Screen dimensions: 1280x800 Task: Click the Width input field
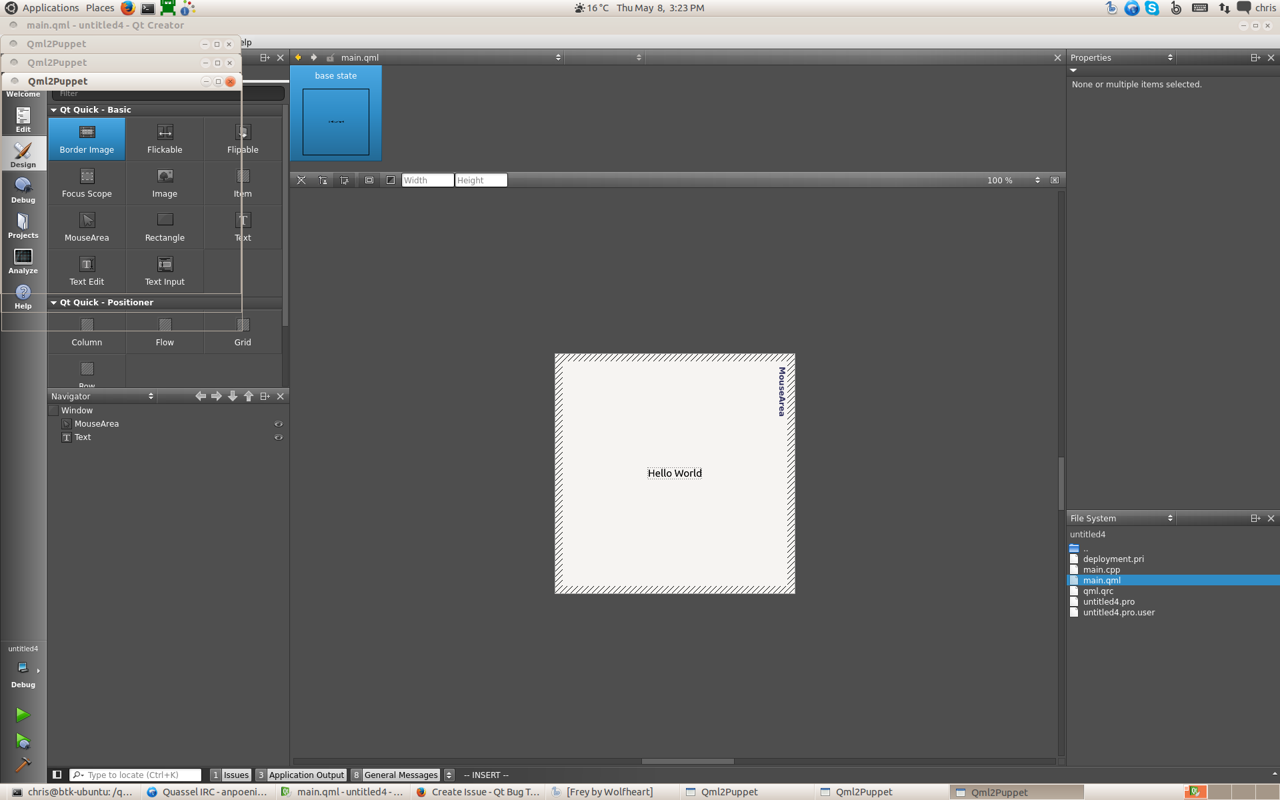pyautogui.click(x=427, y=181)
